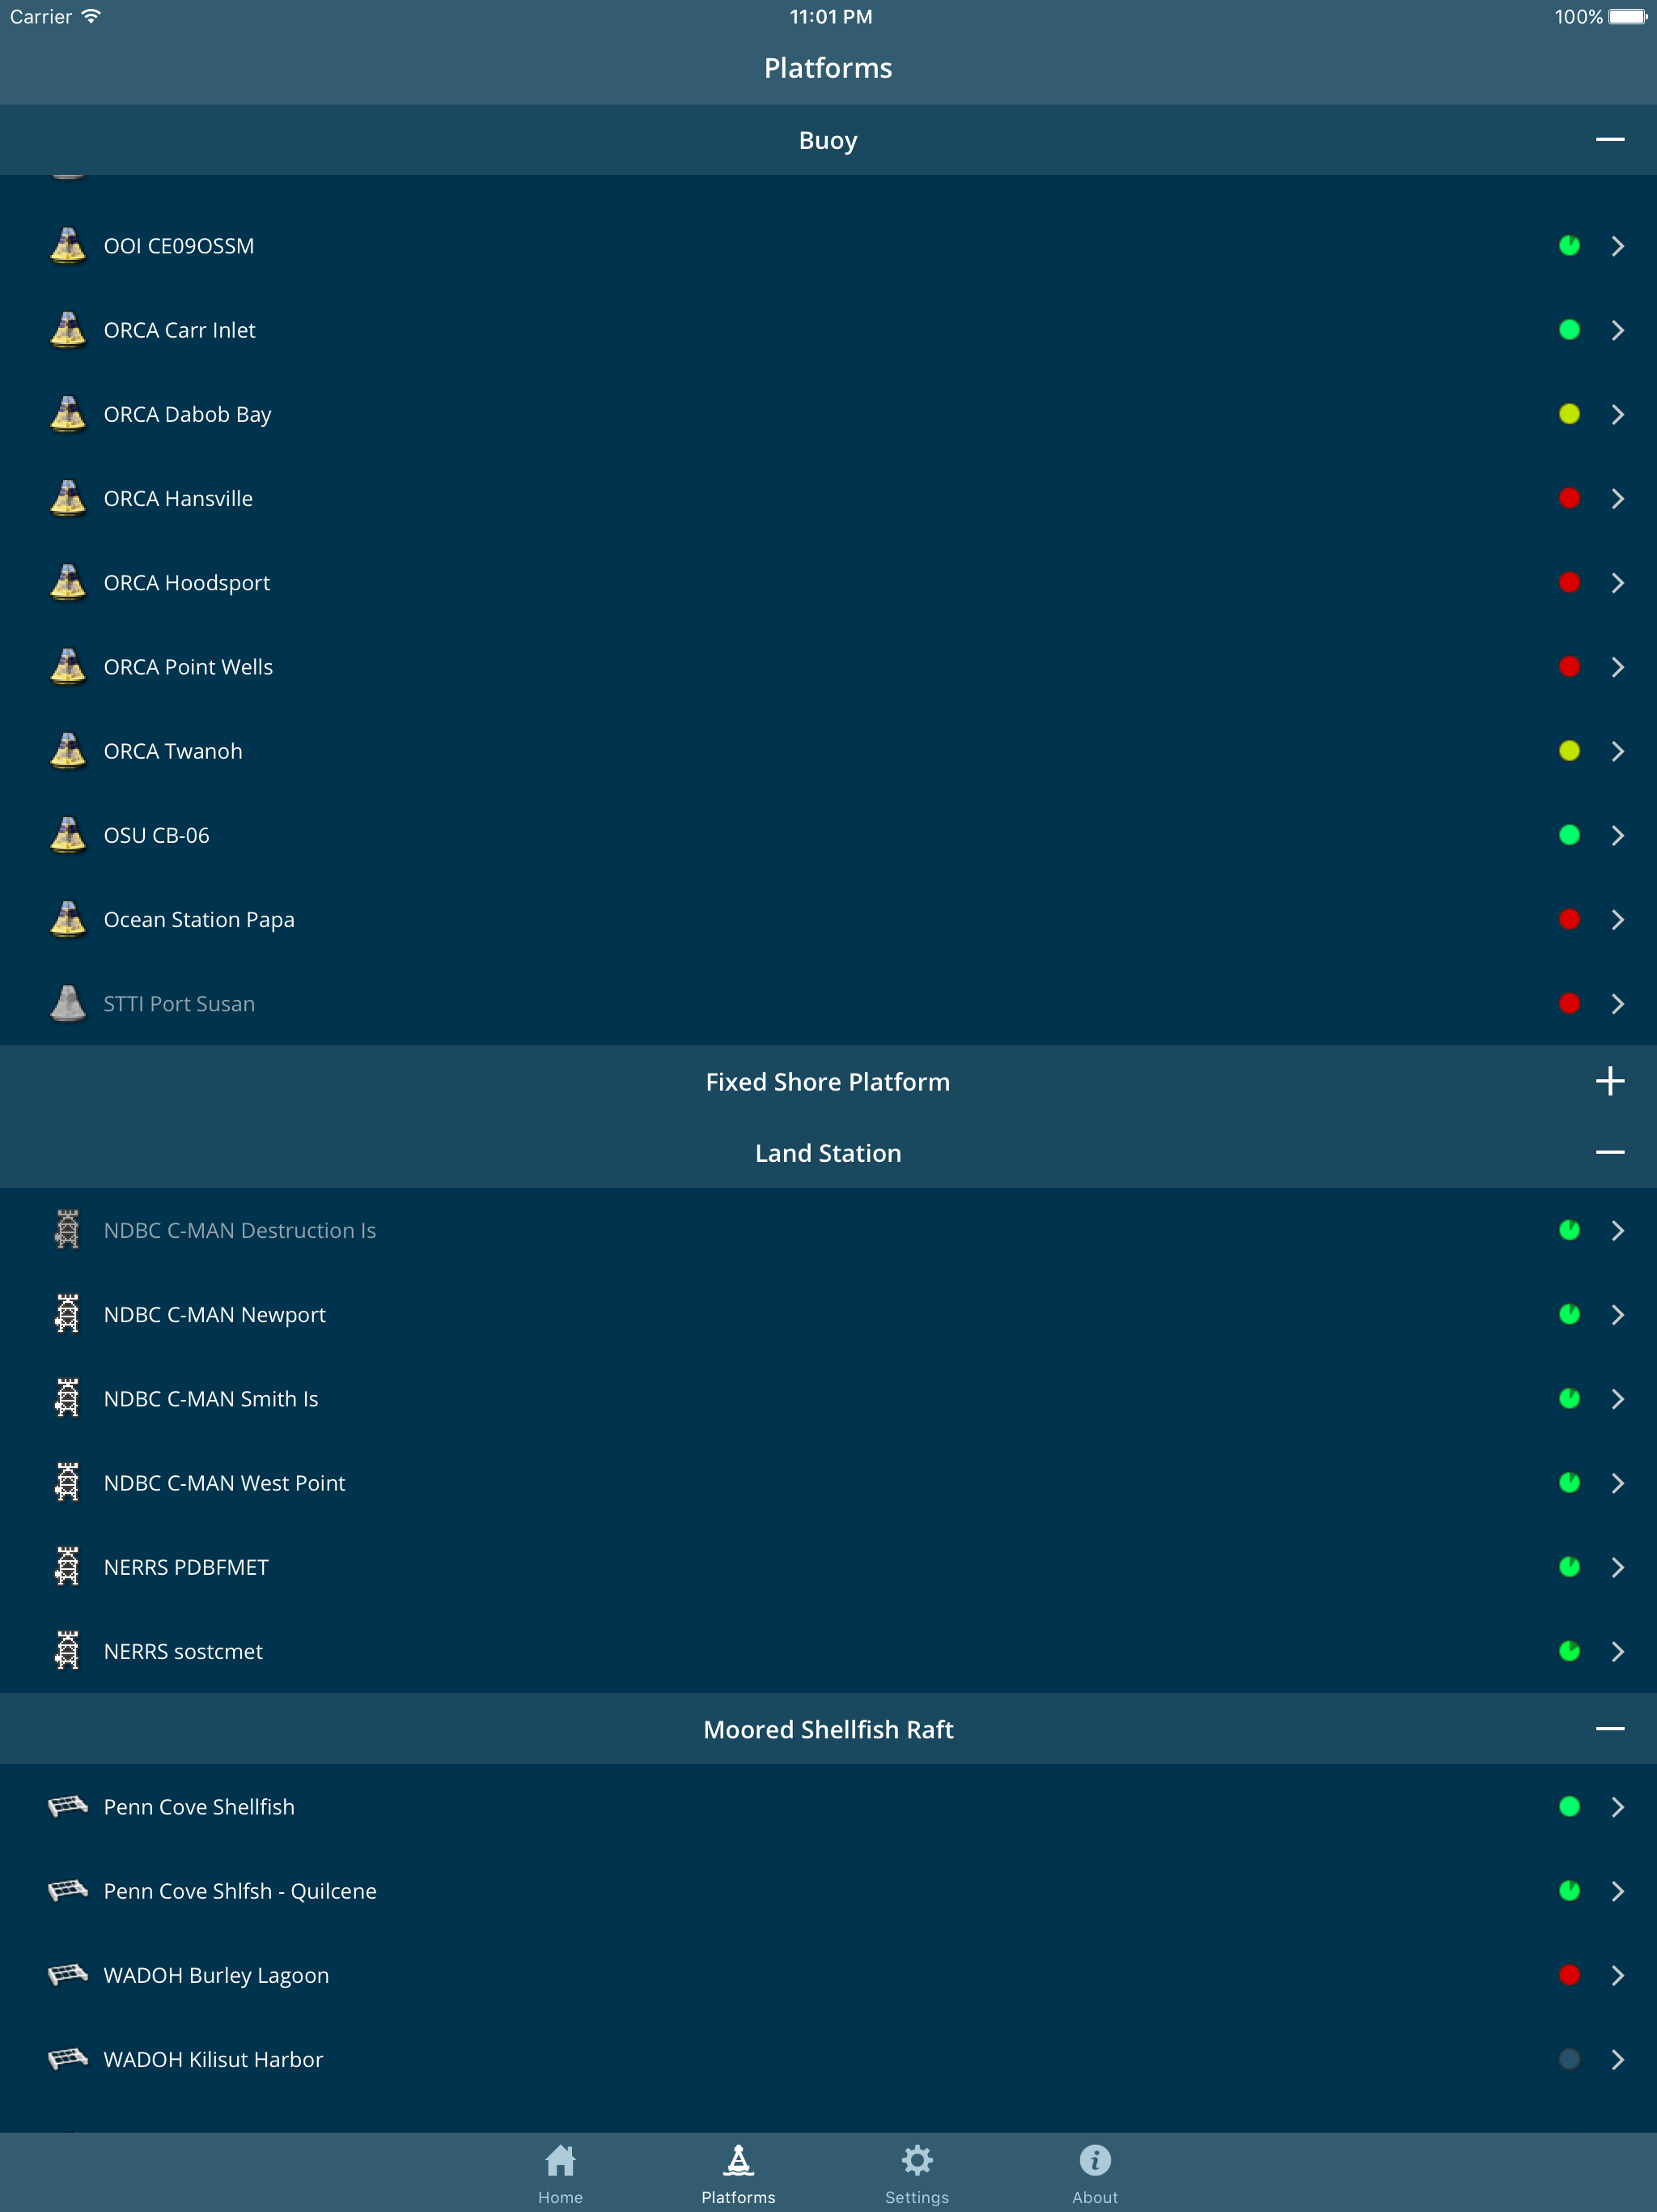Click the raft icon next to WADOH Burley Lagoon
Viewport: 1657px width, 2212px height.
tap(67, 1975)
